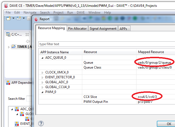Expand the CLOCK_XMC4_0 row
Viewport: 175px width, 127px height.
(42, 73)
